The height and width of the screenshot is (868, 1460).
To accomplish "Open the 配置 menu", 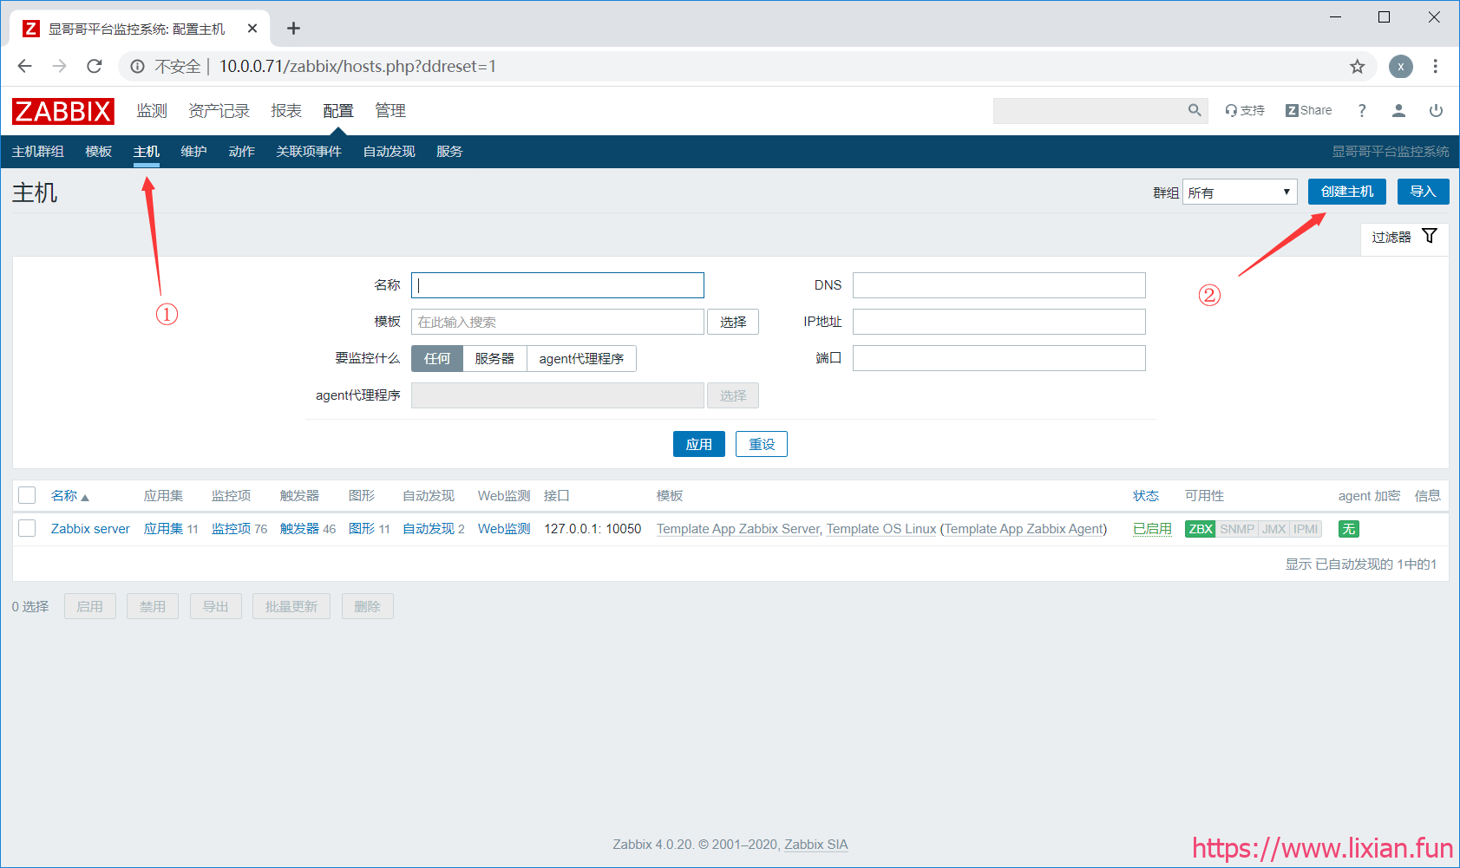I will pyautogui.click(x=338, y=110).
